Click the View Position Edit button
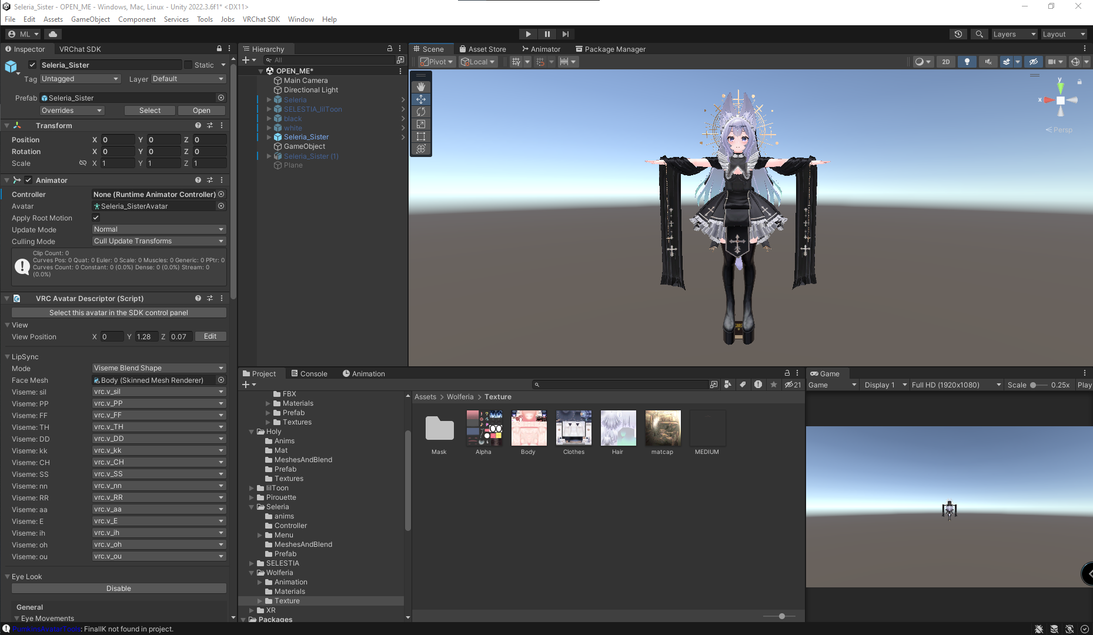The width and height of the screenshot is (1093, 635). click(210, 336)
